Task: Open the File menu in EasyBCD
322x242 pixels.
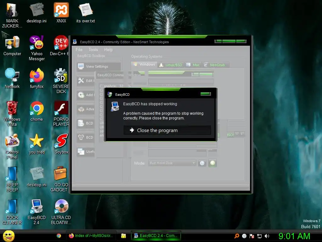Action: 79,49
